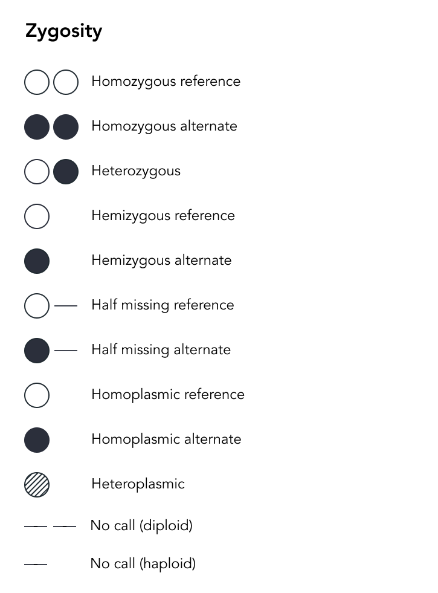This screenshot has width=438, height=593.
Task: Click the No call (diploid) label
Action: click(141, 526)
